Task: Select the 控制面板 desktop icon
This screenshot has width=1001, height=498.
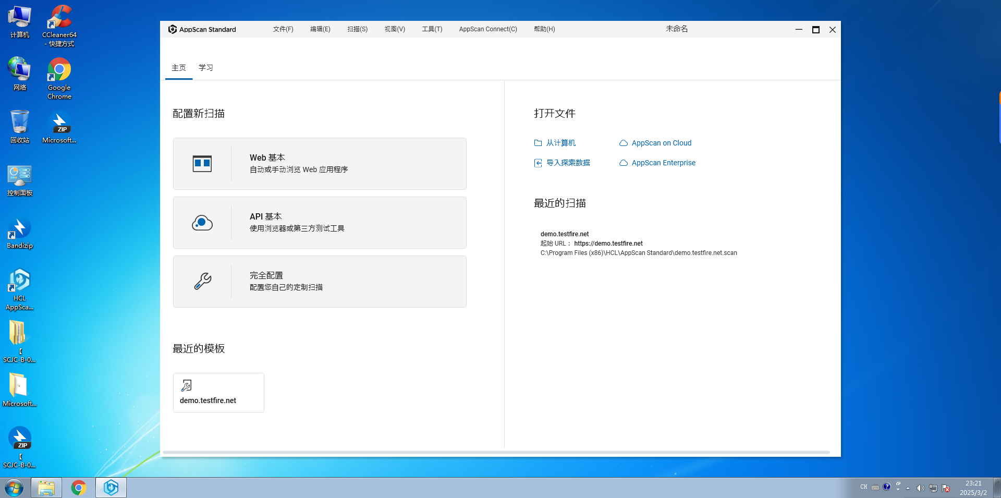Action: point(20,180)
